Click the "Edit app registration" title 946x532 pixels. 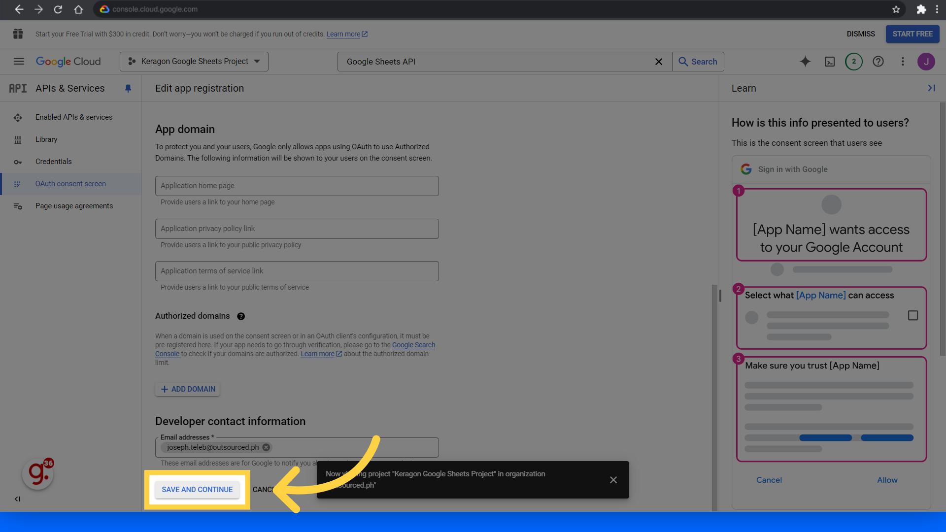tap(200, 88)
